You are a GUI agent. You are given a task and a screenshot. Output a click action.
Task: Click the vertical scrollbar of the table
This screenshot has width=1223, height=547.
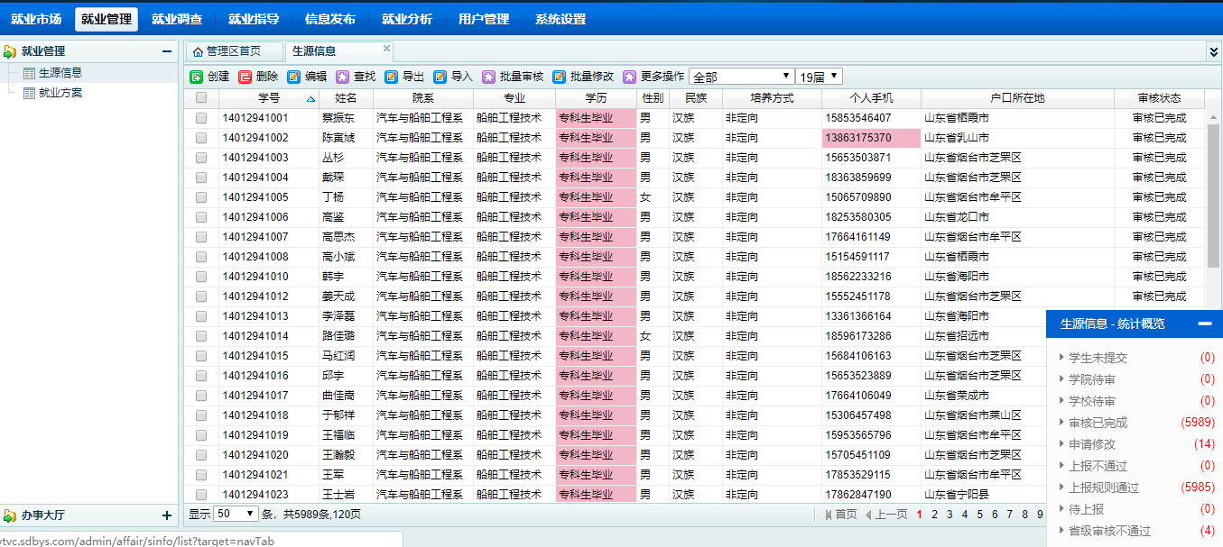1213,196
